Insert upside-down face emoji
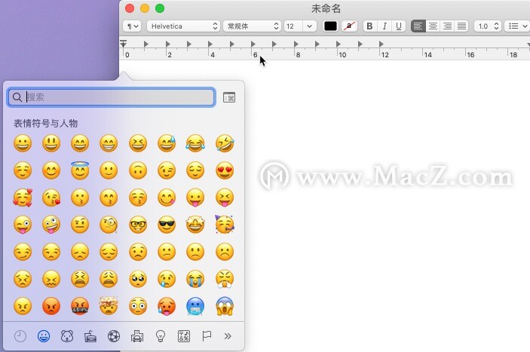 [138, 170]
